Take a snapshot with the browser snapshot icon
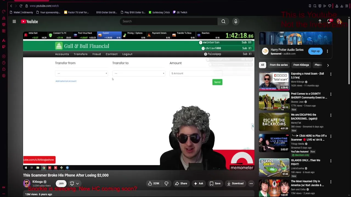The height and width of the screenshot is (197, 351). click(x=315, y=6)
